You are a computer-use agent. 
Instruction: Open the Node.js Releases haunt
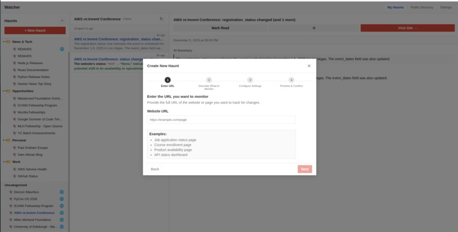click(x=30, y=63)
